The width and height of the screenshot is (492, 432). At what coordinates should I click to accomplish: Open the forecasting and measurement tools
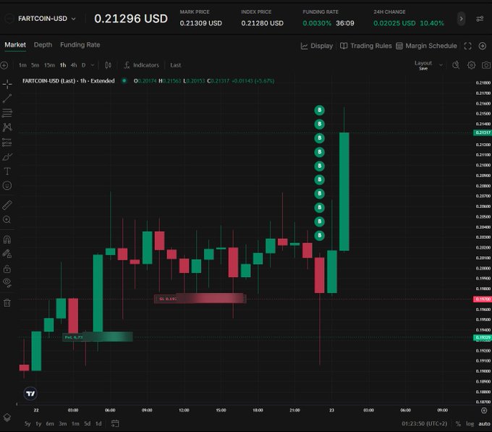click(7, 142)
